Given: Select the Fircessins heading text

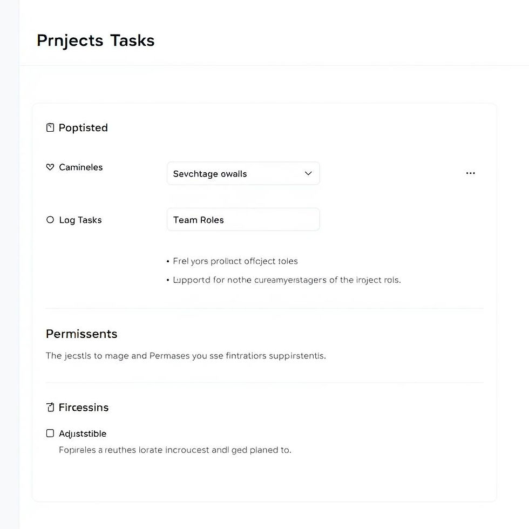Looking at the screenshot, I should 84,408.
